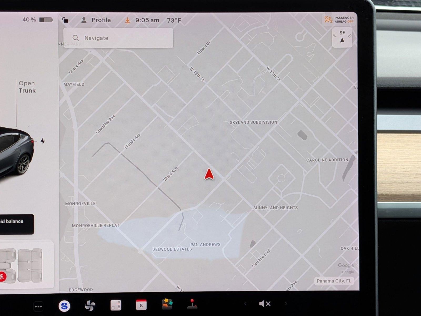This screenshot has height=316, width=421.
Task: Tap MONROEVILLE REPLAT map label
Action: pyautogui.click(x=96, y=226)
